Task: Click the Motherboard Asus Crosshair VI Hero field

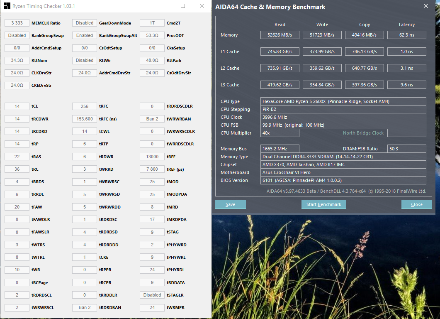Action: tap(343, 172)
